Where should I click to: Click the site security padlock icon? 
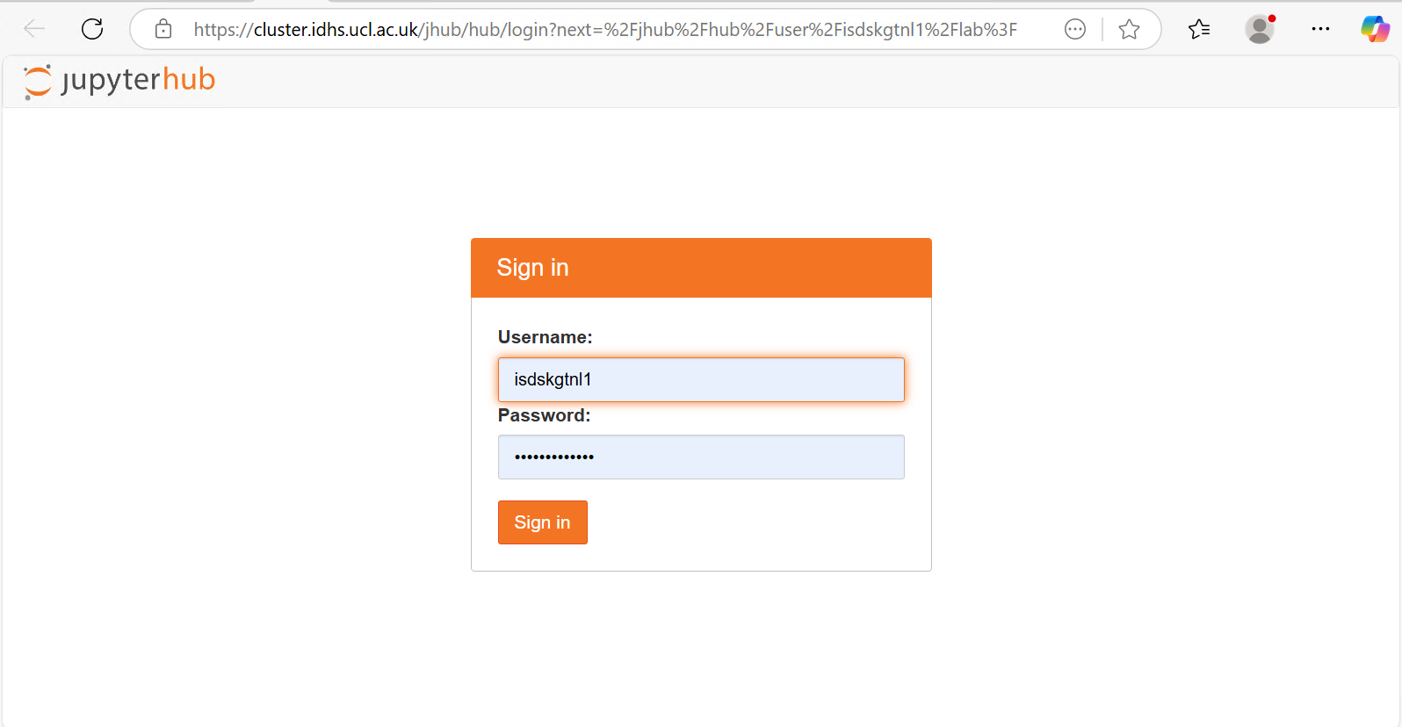(x=163, y=29)
